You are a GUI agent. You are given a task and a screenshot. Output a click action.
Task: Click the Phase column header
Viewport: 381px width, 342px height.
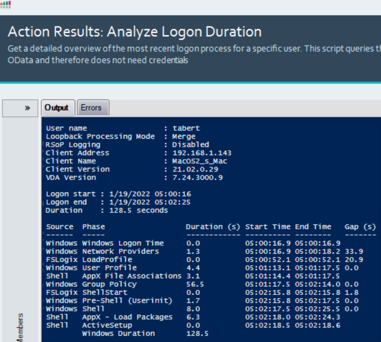pos(94,226)
